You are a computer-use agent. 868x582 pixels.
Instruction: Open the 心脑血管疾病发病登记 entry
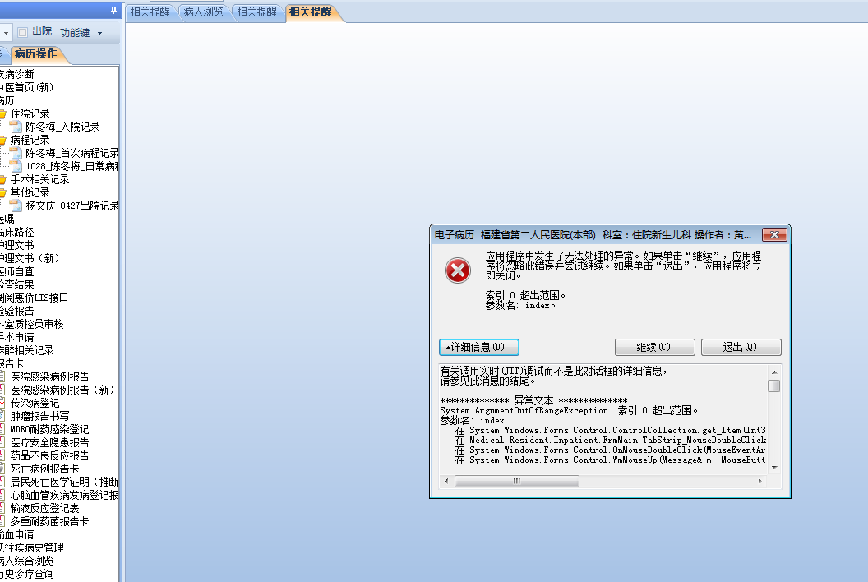tap(63, 495)
